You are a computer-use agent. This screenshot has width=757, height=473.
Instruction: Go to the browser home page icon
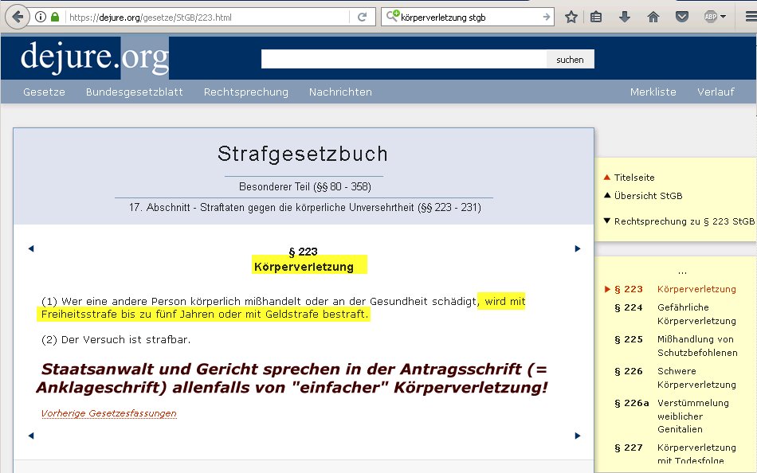653,17
